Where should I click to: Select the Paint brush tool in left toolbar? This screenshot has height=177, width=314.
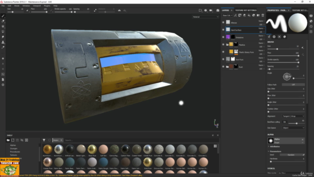[x=3, y=16]
